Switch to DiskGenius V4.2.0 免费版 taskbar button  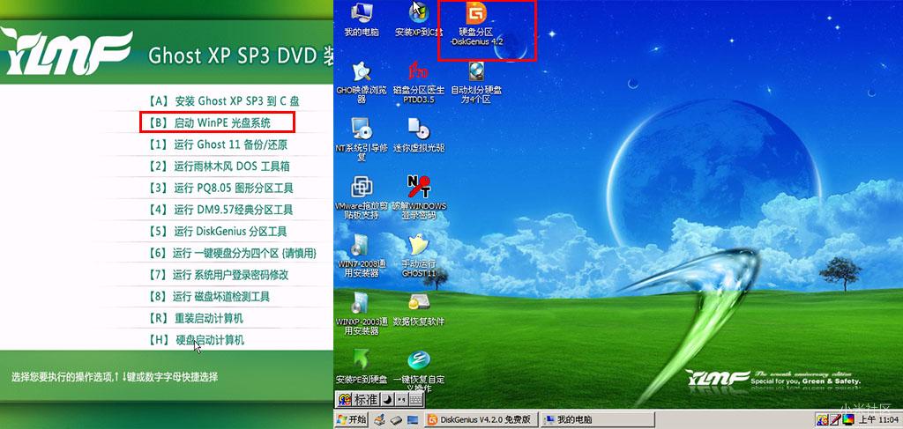481,419
